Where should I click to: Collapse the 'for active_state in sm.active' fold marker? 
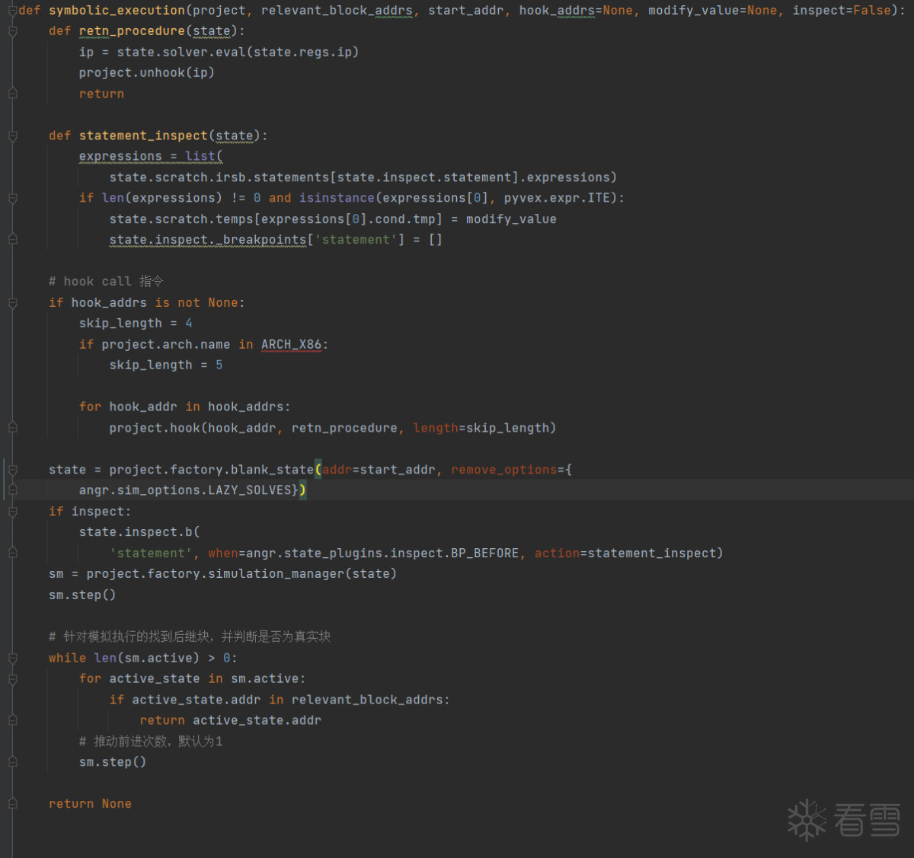point(13,679)
